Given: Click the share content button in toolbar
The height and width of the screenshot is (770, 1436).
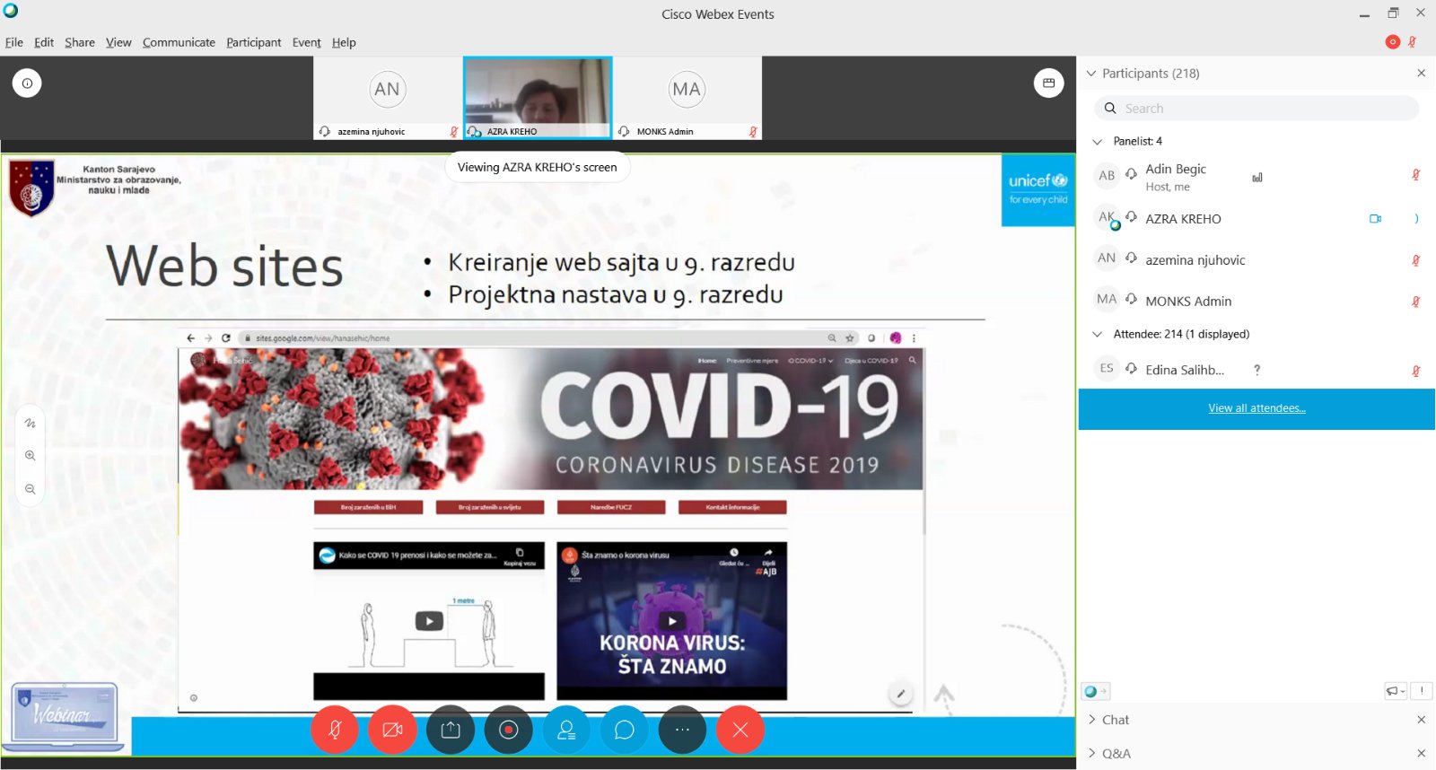Looking at the screenshot, I should tap(451, 731).
